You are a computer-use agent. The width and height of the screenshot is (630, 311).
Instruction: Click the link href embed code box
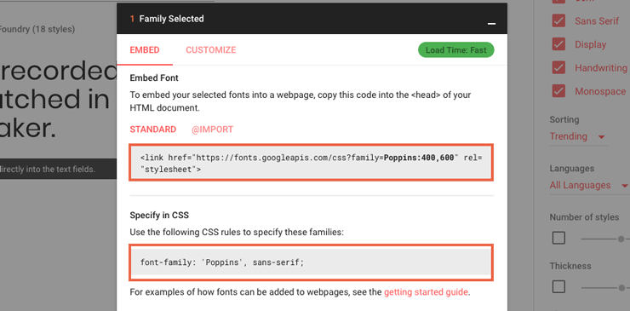[312, 163]
